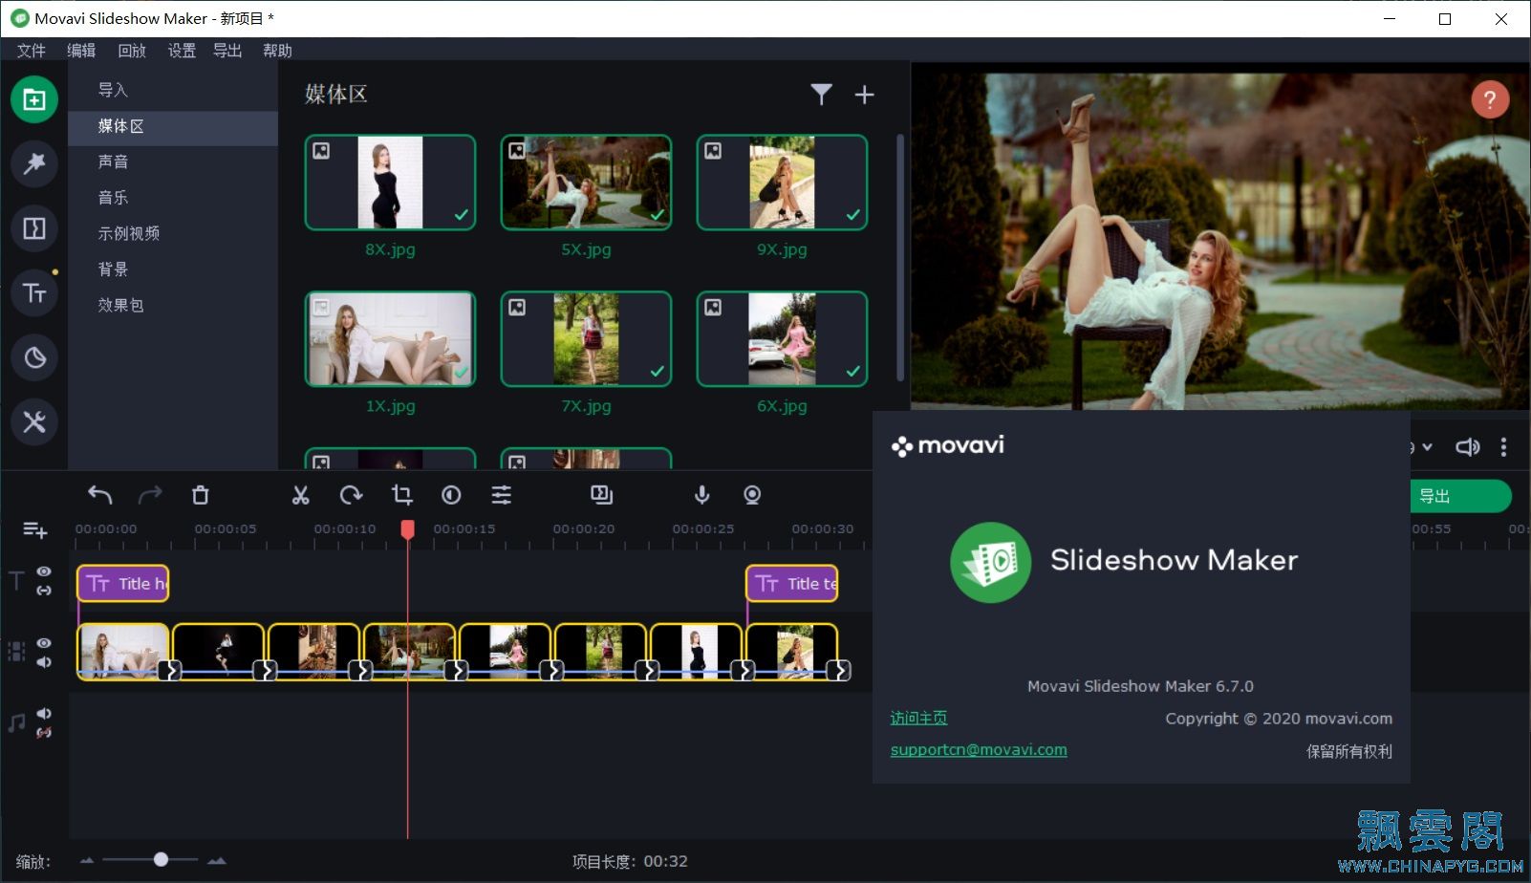Click the zoom in timeline icon
Viewport: 1531px width, 883px height.
coord(217,861)
